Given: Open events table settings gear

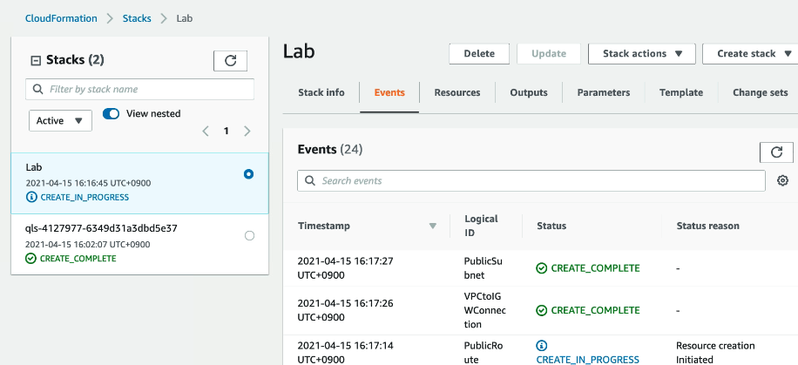Looking at the screenshot, I should (782, 180).
